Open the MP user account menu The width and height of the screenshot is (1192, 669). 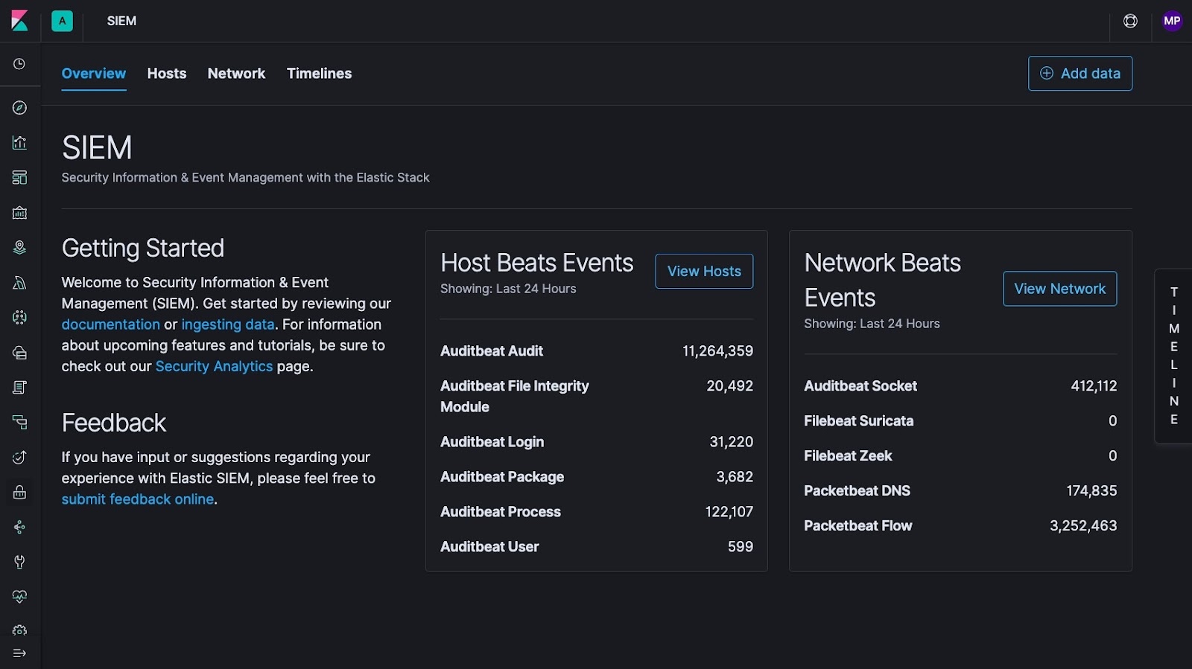pyautogui.click(x=1172, y=21)
